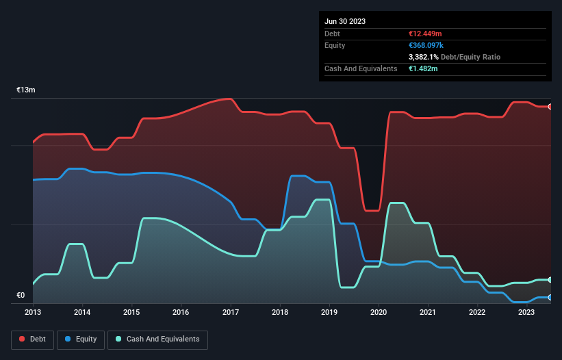The width and height of the screenshot is (562, 360).
Task: Click the 2017 x-axis label
Action: pyautogui.click(x=231, y=312)
